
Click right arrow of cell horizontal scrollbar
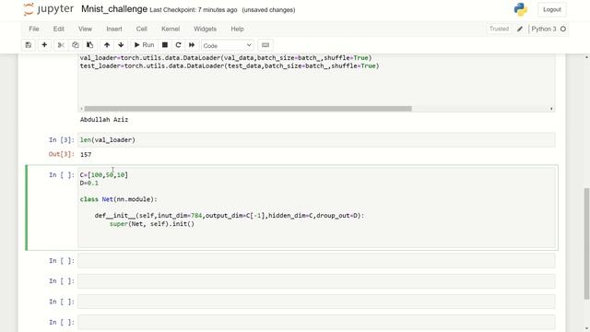(x=551, y=109)
